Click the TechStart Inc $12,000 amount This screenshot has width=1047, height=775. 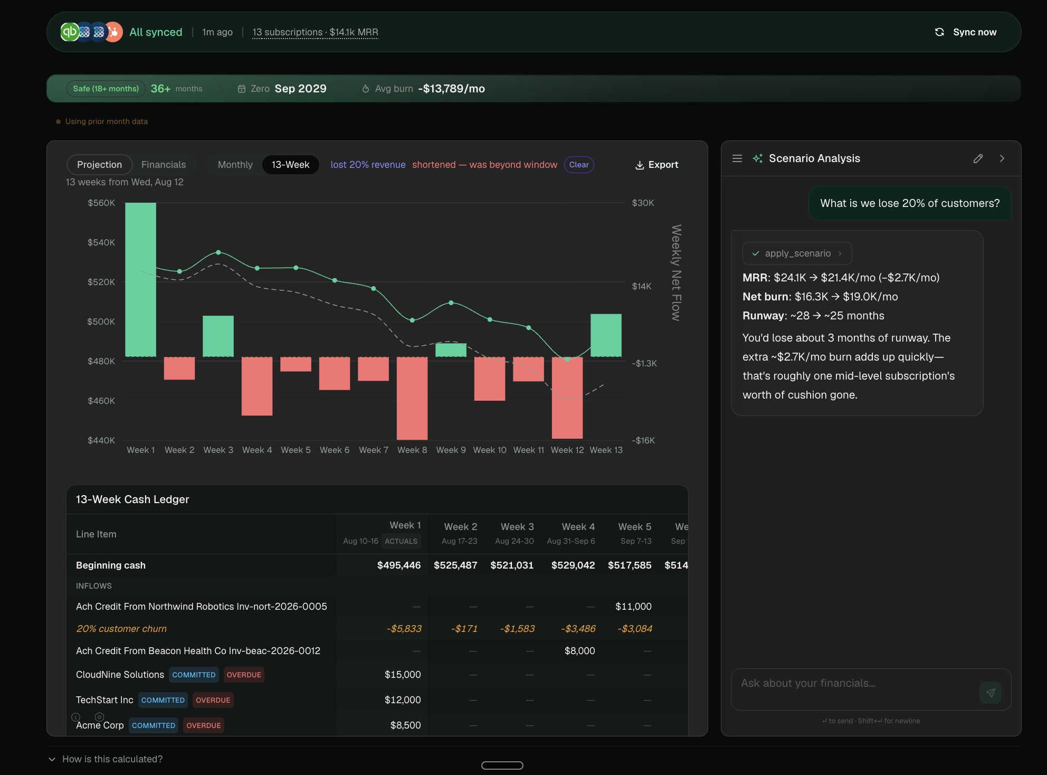click(x=403, y=700)
